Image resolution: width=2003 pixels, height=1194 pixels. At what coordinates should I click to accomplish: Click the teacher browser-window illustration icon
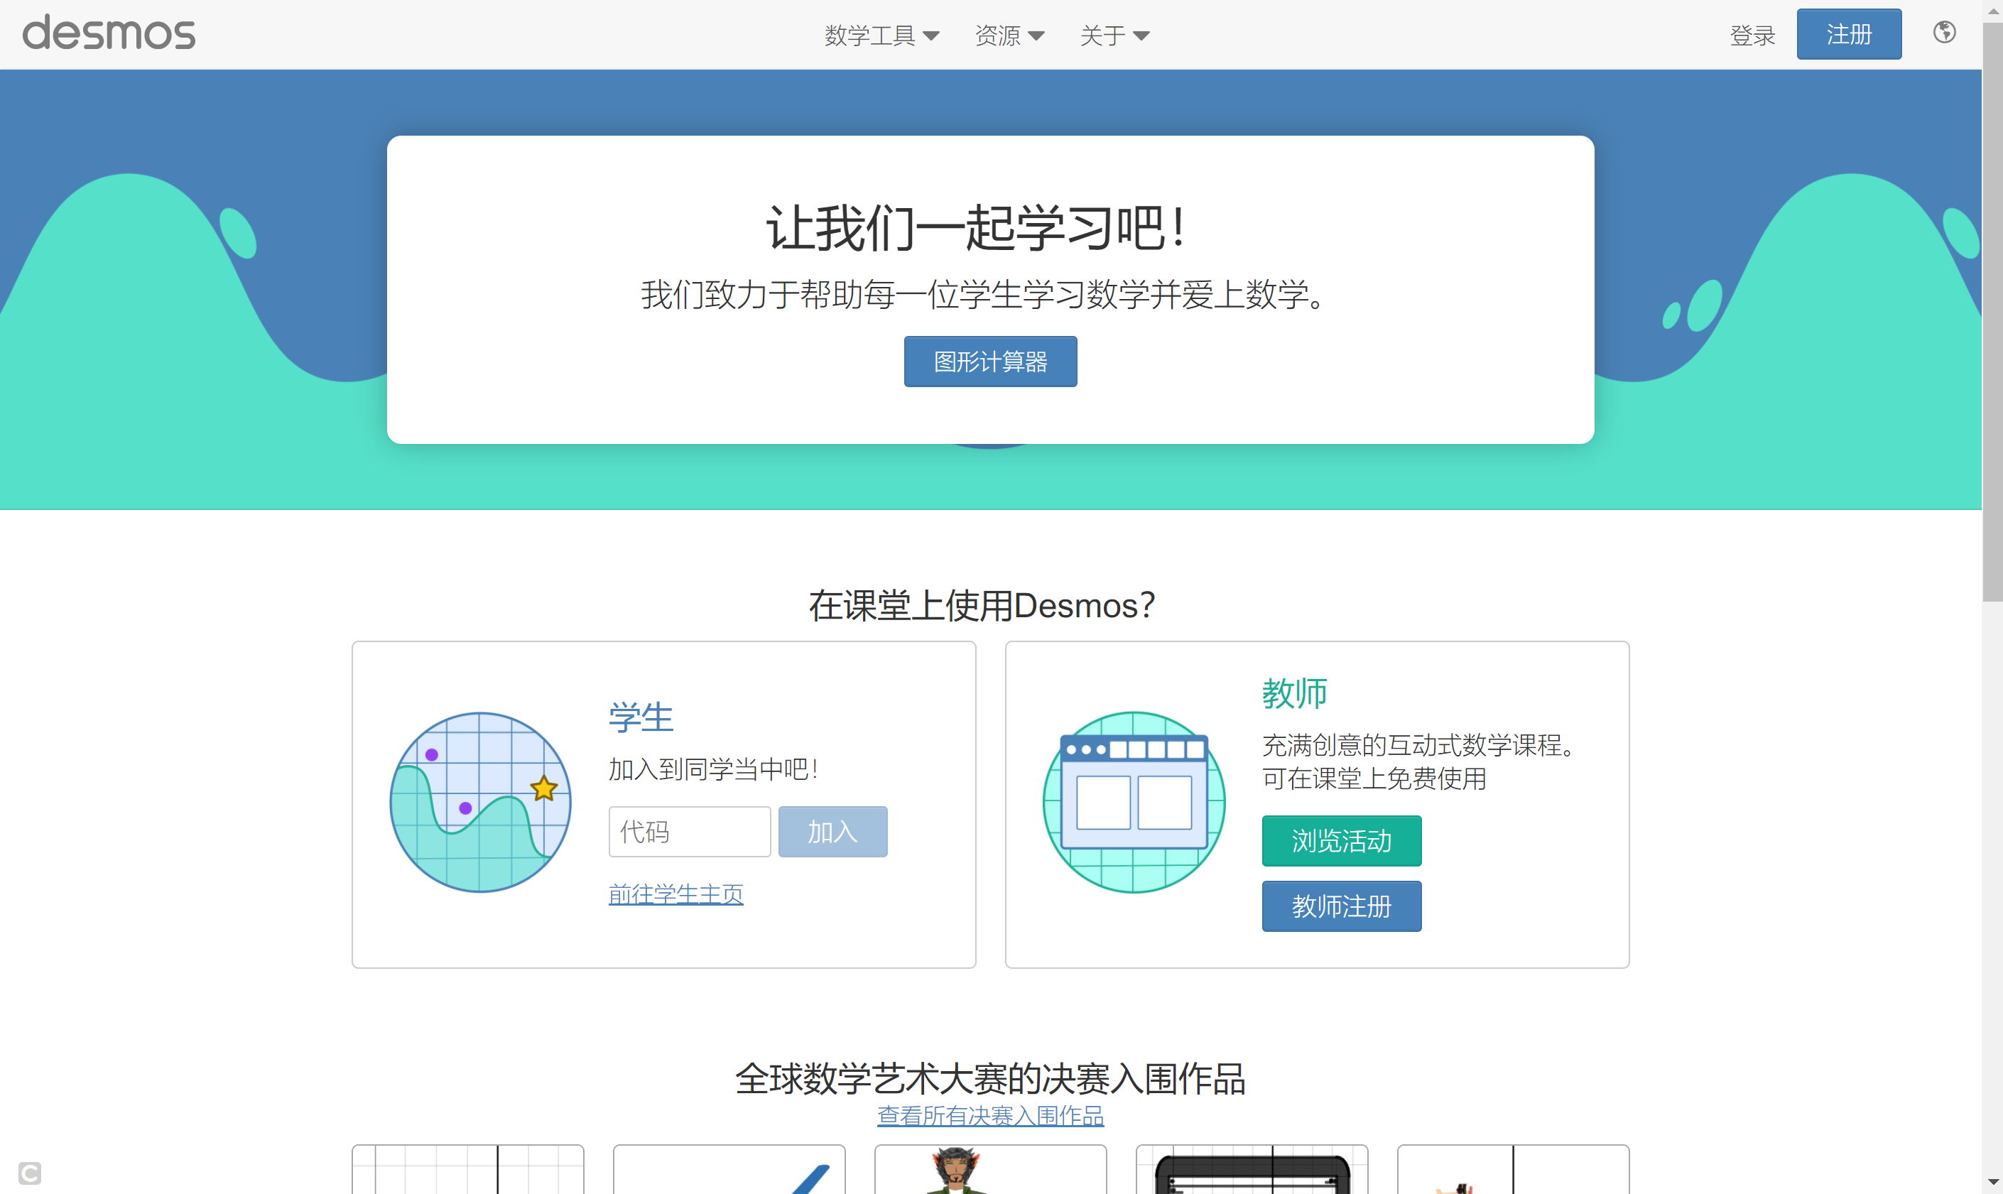tap(1134, 802)
